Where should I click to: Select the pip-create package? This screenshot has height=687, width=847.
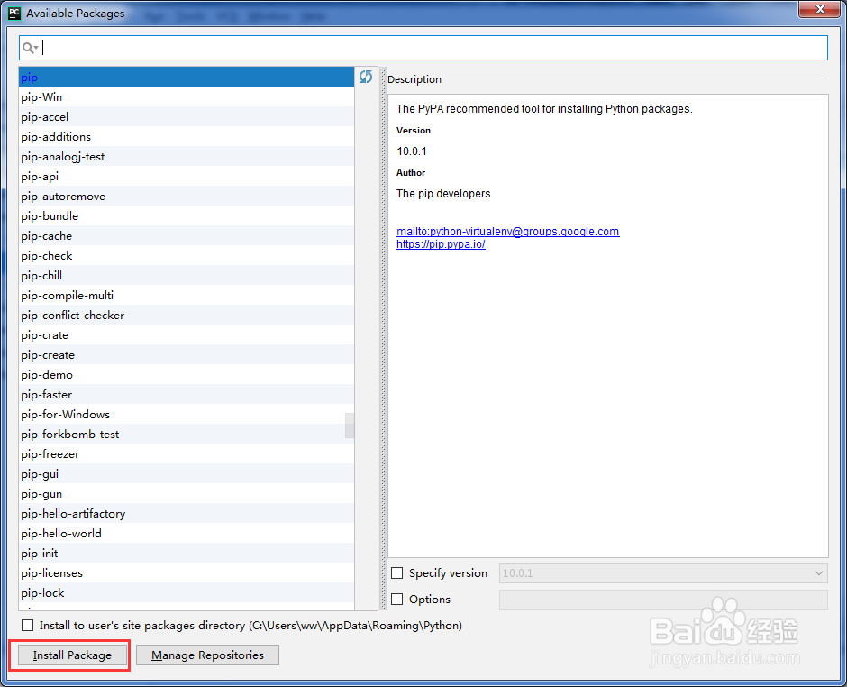point(187,355)
